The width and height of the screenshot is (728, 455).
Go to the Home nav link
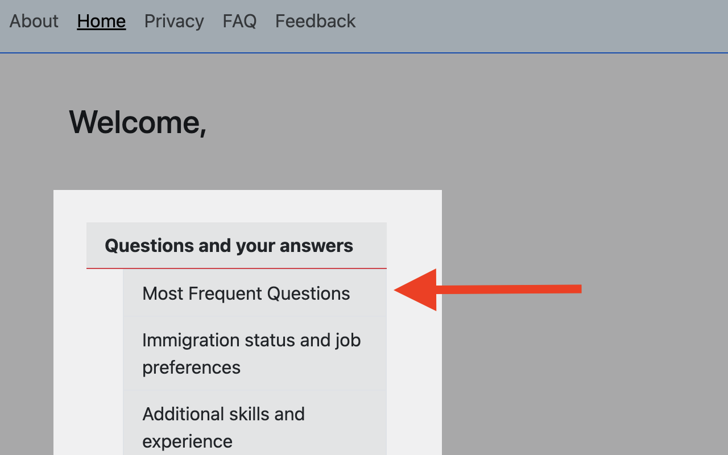point(101,21)
